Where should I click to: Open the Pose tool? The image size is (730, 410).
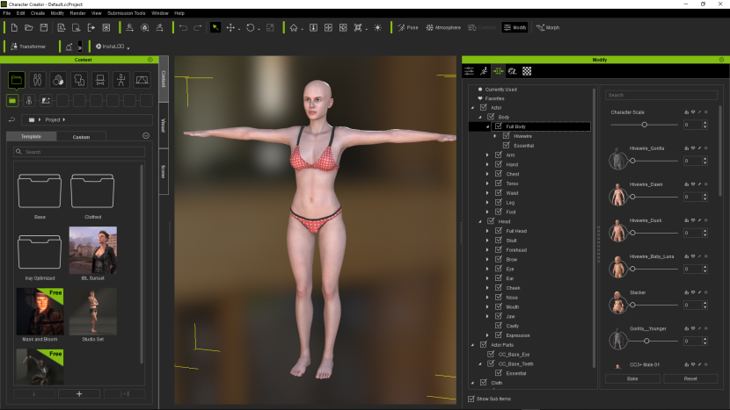tap(407, 28)
